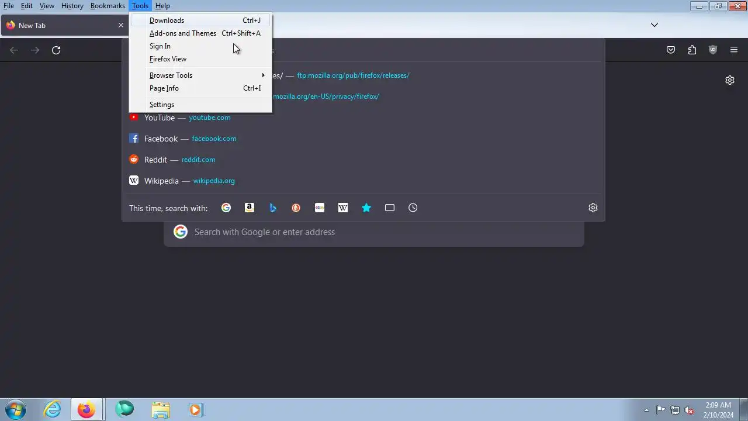The image size is (748, 421).
Task: Go forward with the right arrow
Action: point(35,50)
